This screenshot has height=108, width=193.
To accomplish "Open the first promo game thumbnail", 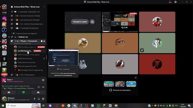I will [x=109, y=84].
